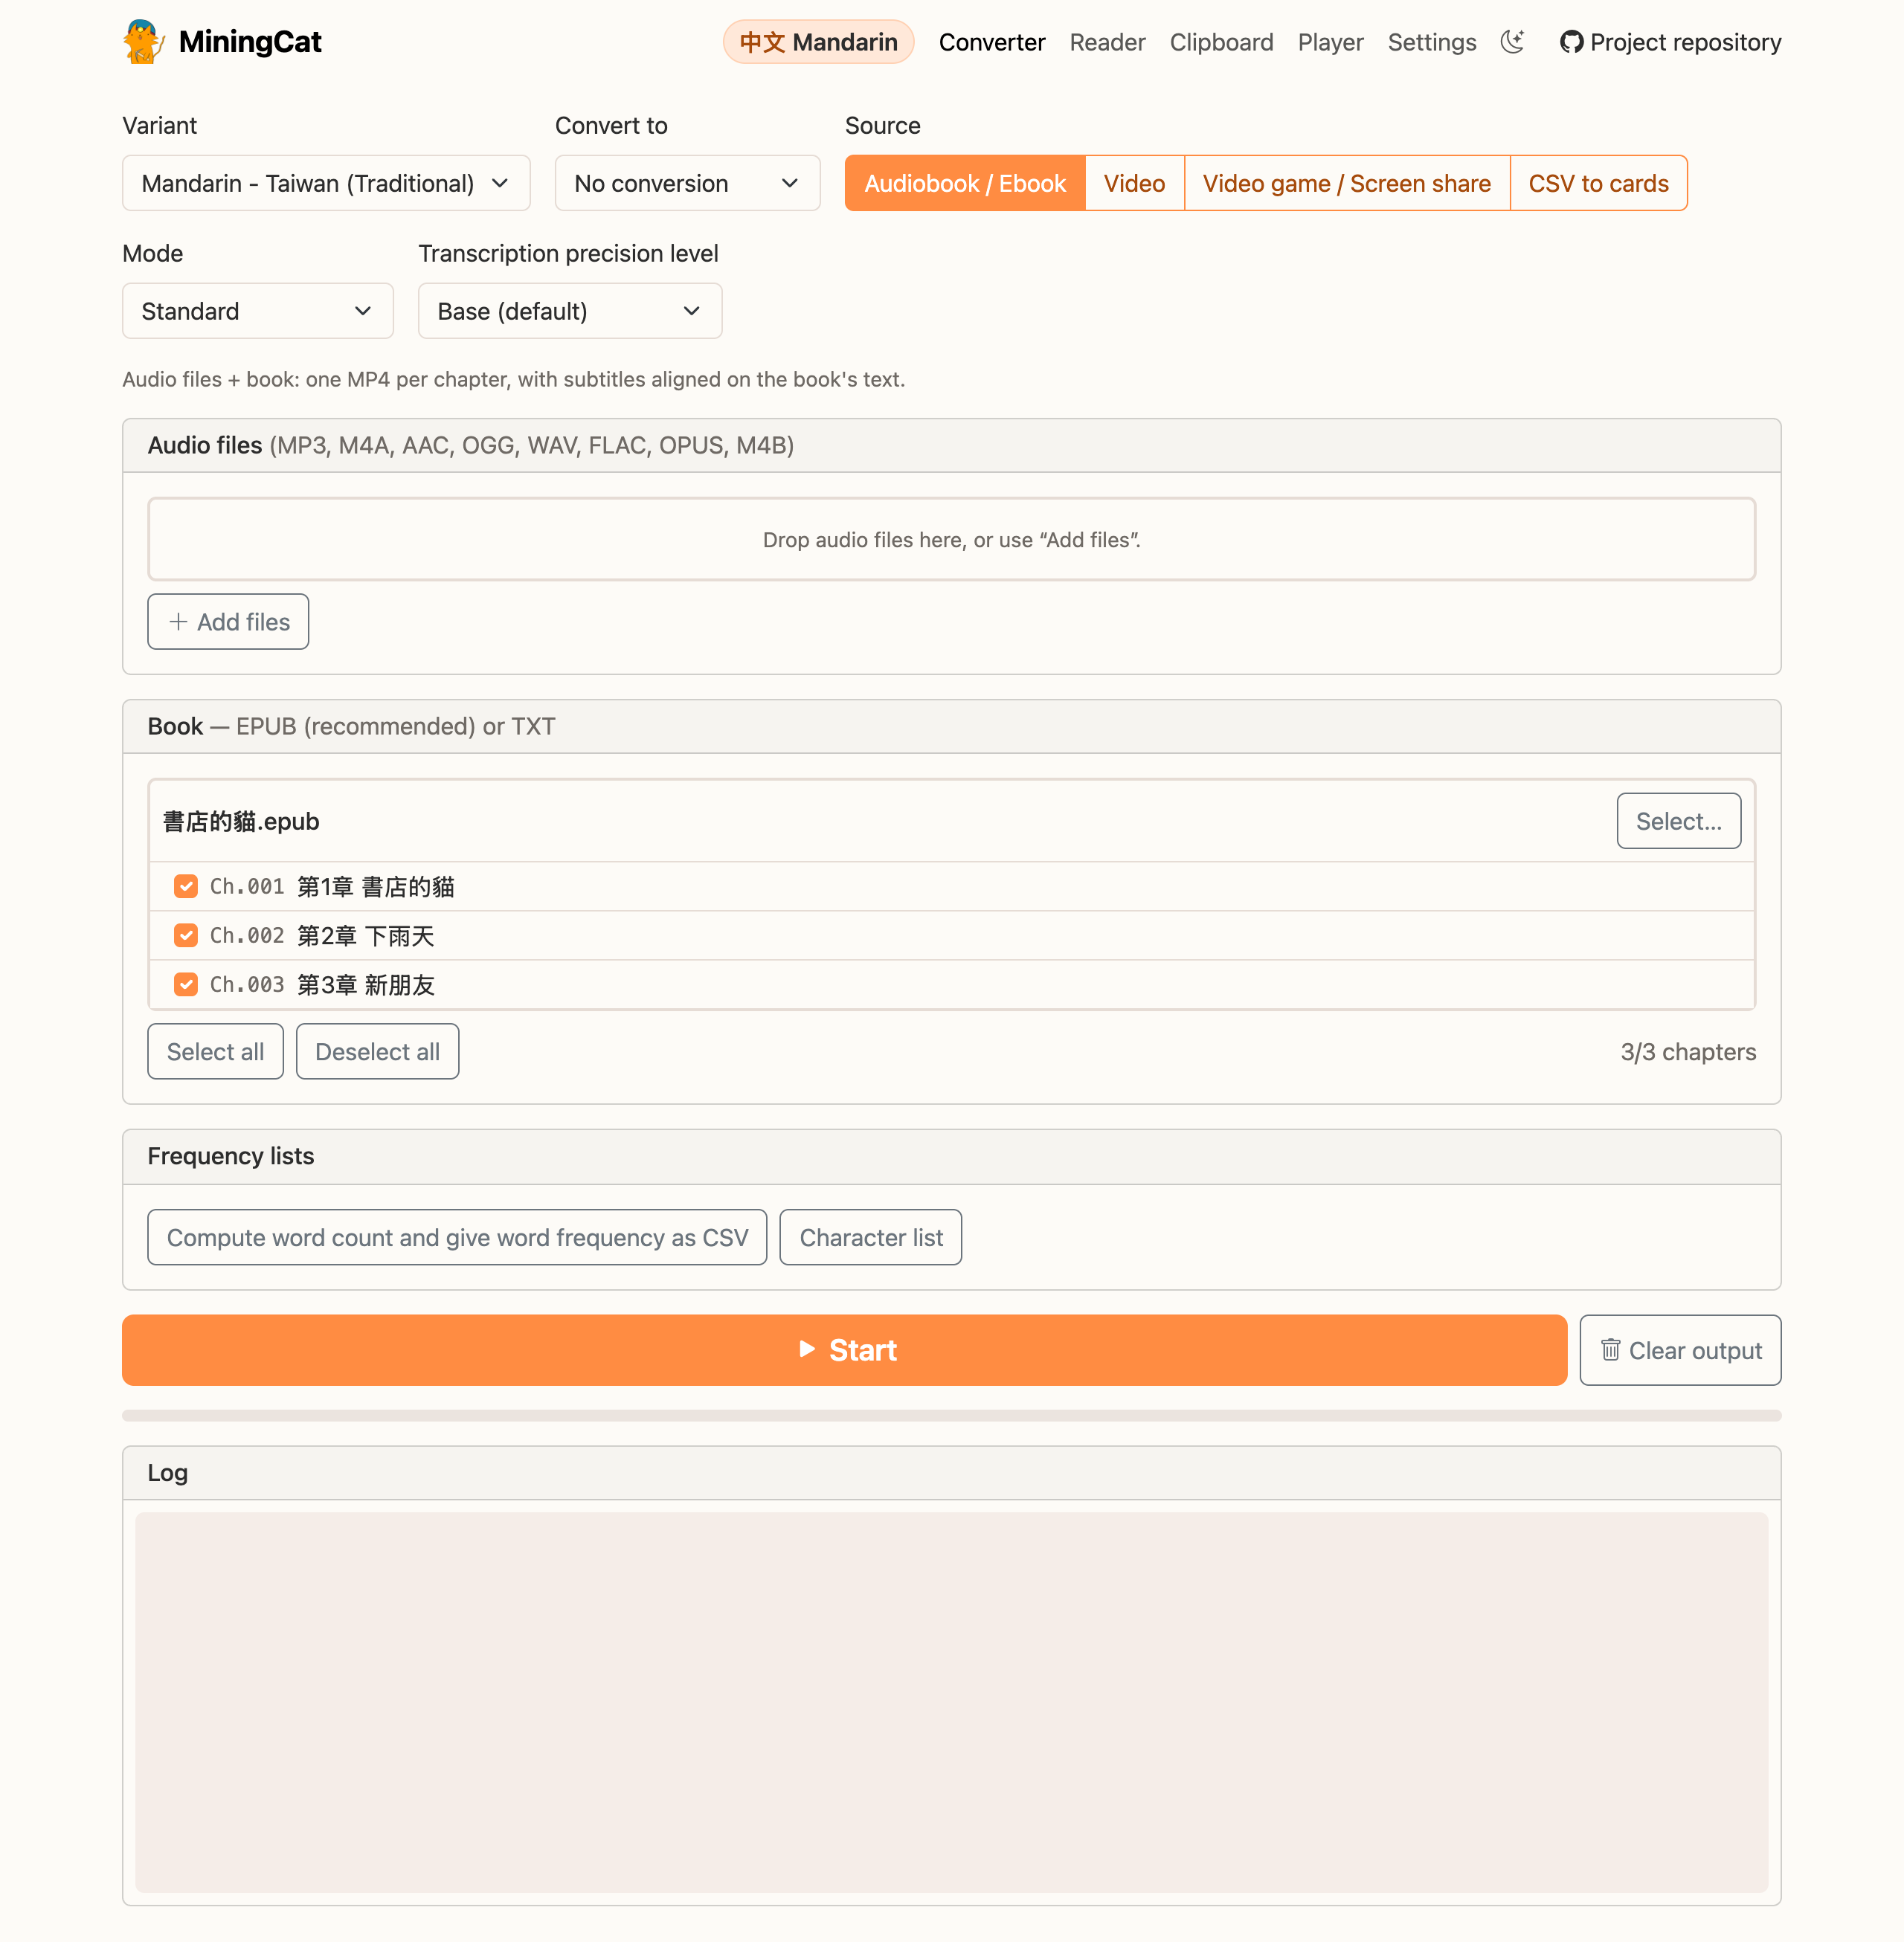Uncheck chapter Ch.001 書店的貓
This screenshot has height=1942, width=1904.
(x=185, y=886)
